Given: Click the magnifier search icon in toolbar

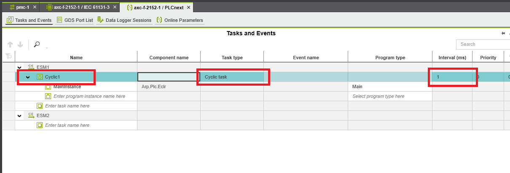Looking at the screenshot, I should (x=37, y=45).
